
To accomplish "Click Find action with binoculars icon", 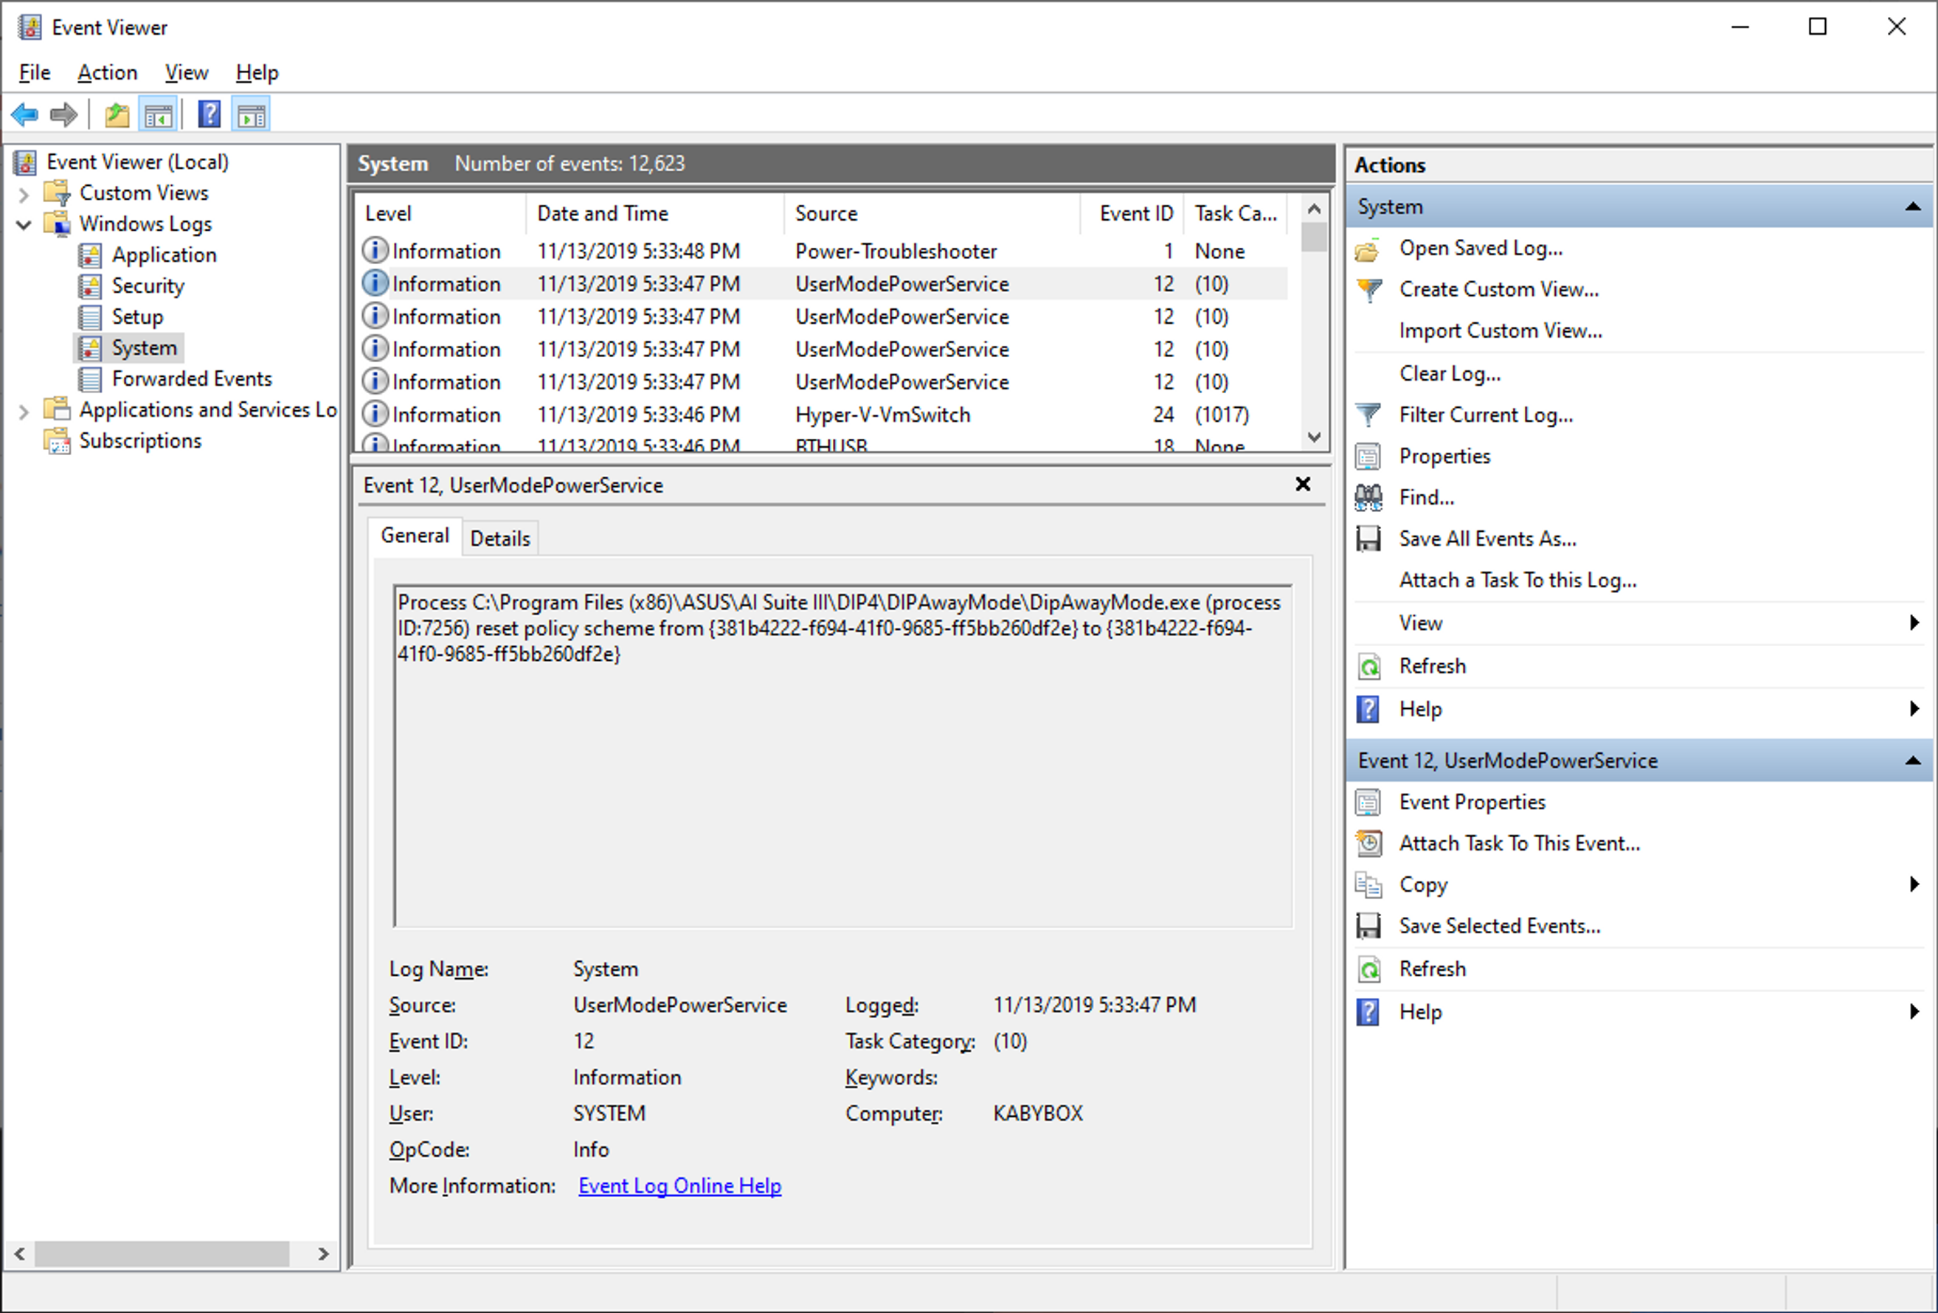I will (1426, 497).
